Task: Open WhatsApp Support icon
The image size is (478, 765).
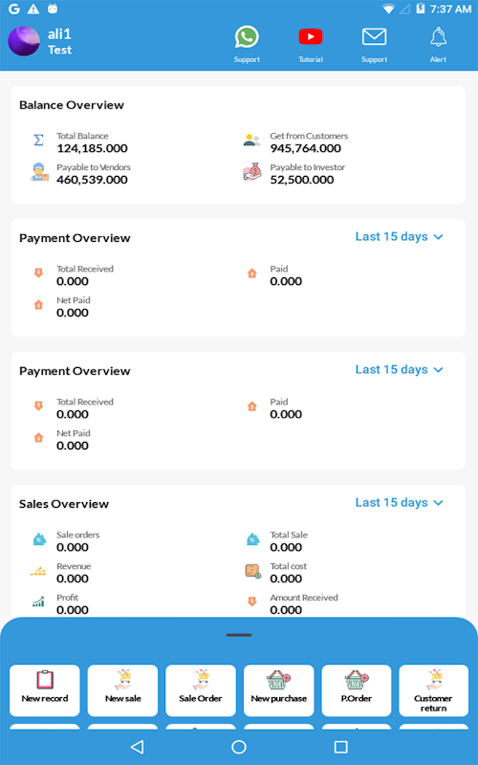Action: pyautogui.click(x=247, y=37)
